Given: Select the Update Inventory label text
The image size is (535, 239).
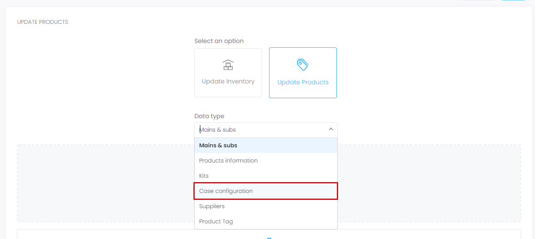Looking at the screenshot, I should pyautogui.click(x=228, y=81).
